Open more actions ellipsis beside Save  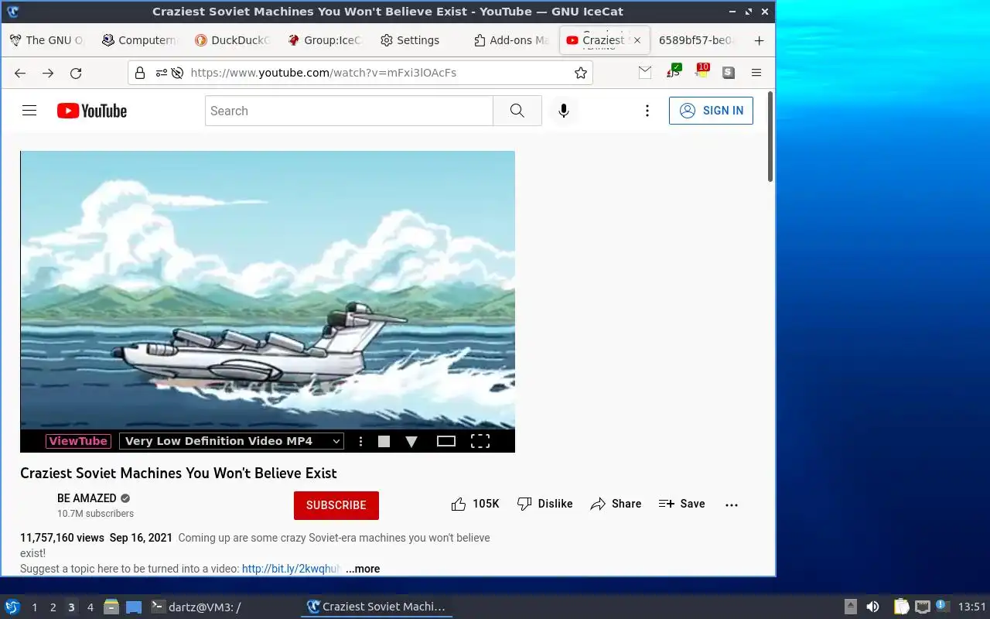(x=732, y=504)
